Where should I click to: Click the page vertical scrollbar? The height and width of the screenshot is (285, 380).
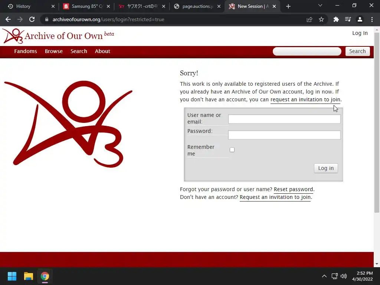click(377, 122)
